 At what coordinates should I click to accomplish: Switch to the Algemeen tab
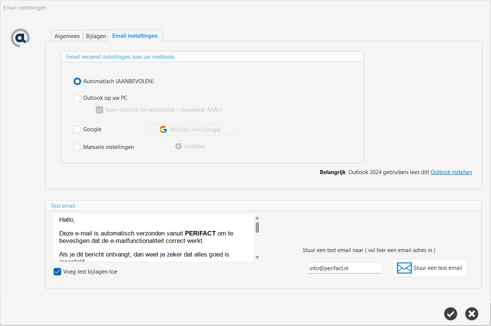pyautogui.click(x=67, y=36)
